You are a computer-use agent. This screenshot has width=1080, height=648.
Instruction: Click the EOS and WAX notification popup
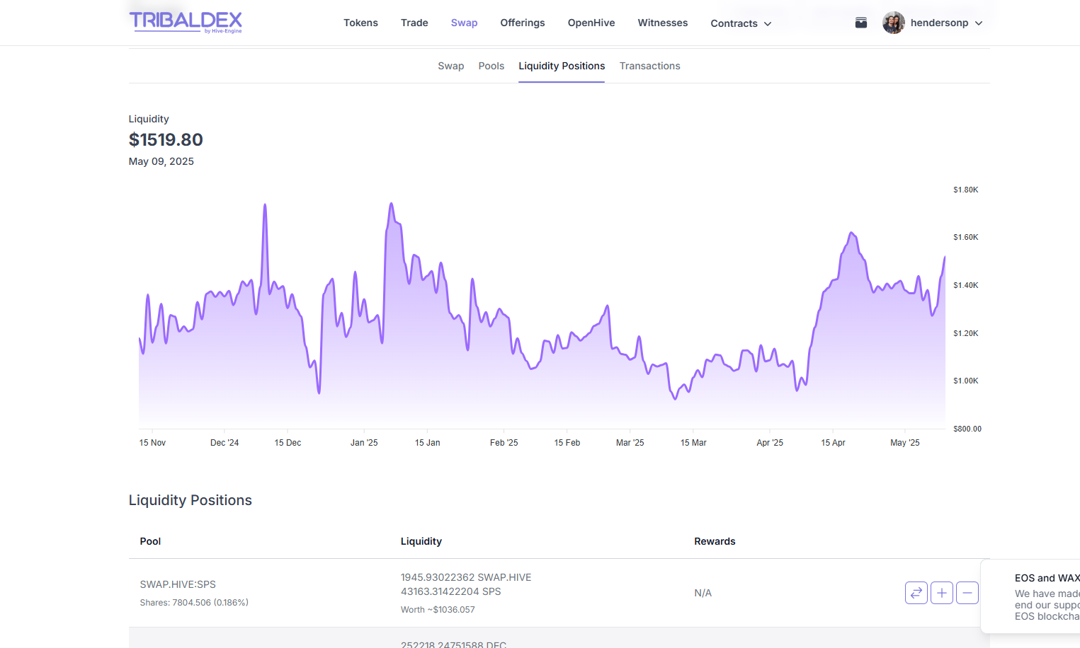coord(1030,596)
